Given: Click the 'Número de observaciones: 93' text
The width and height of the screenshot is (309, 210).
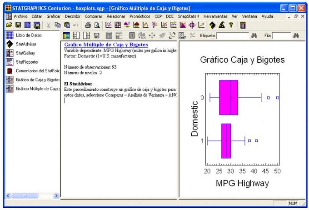Looking at the screenshot, I should coord(90,67).
